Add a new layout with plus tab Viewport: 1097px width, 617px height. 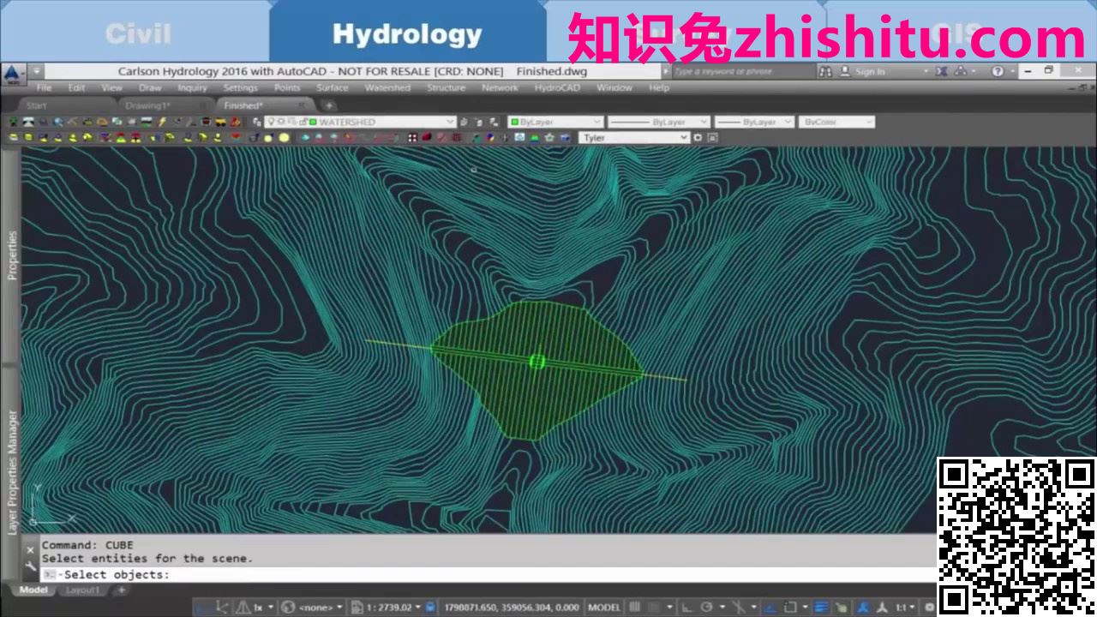coord(121,590)
